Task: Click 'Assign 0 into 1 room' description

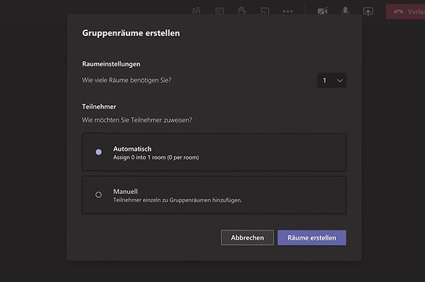Action: (x=156, y=157)
